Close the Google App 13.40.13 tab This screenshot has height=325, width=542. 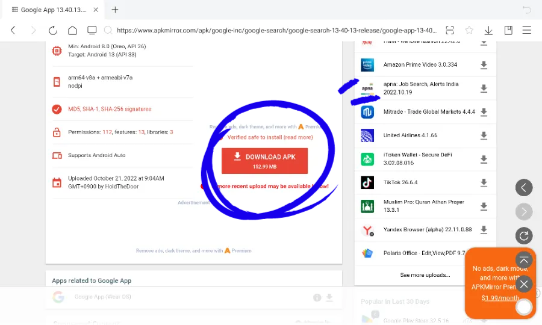96,10
